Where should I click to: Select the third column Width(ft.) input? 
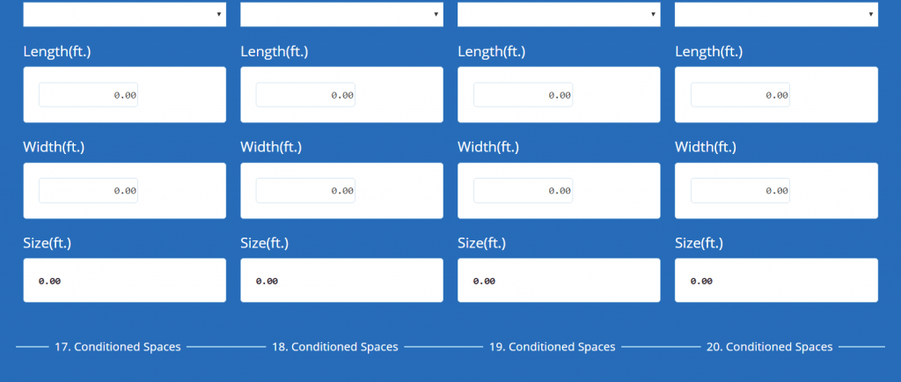pyautogui.click(x=523, y=190)
